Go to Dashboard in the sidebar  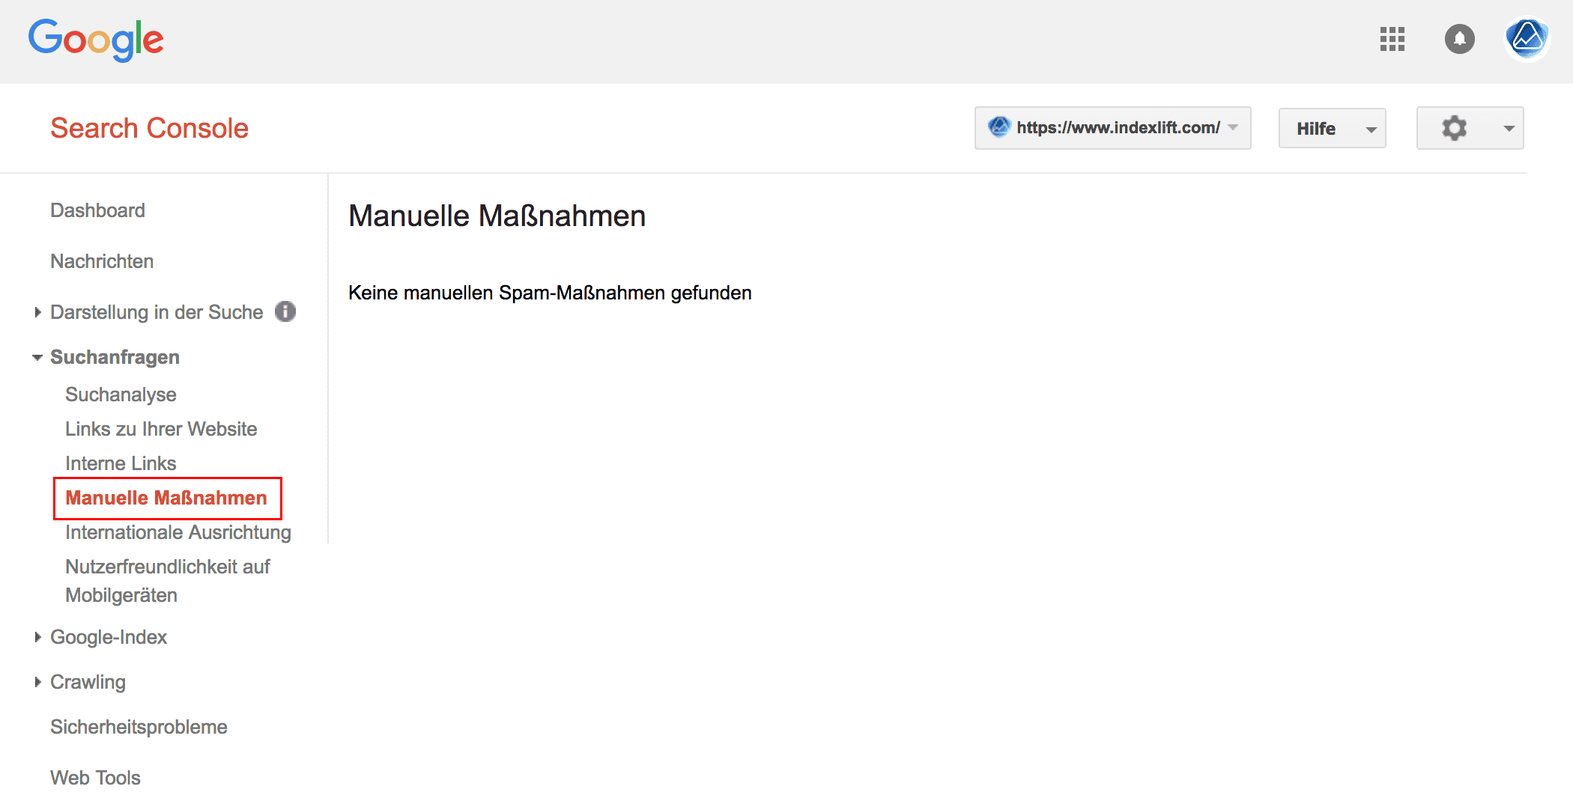pos(97,210)
